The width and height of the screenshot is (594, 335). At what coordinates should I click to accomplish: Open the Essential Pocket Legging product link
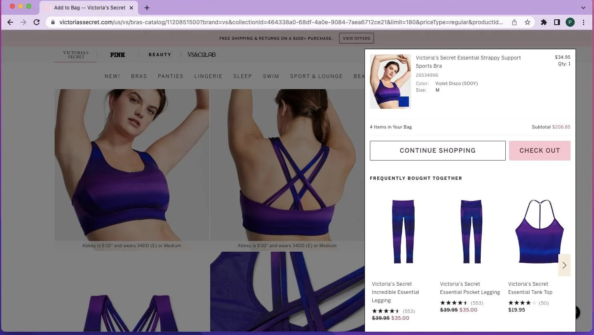470,288
